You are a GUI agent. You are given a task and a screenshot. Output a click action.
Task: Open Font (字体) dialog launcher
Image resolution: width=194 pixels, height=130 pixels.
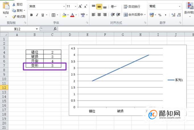click(x=87, y=23)
